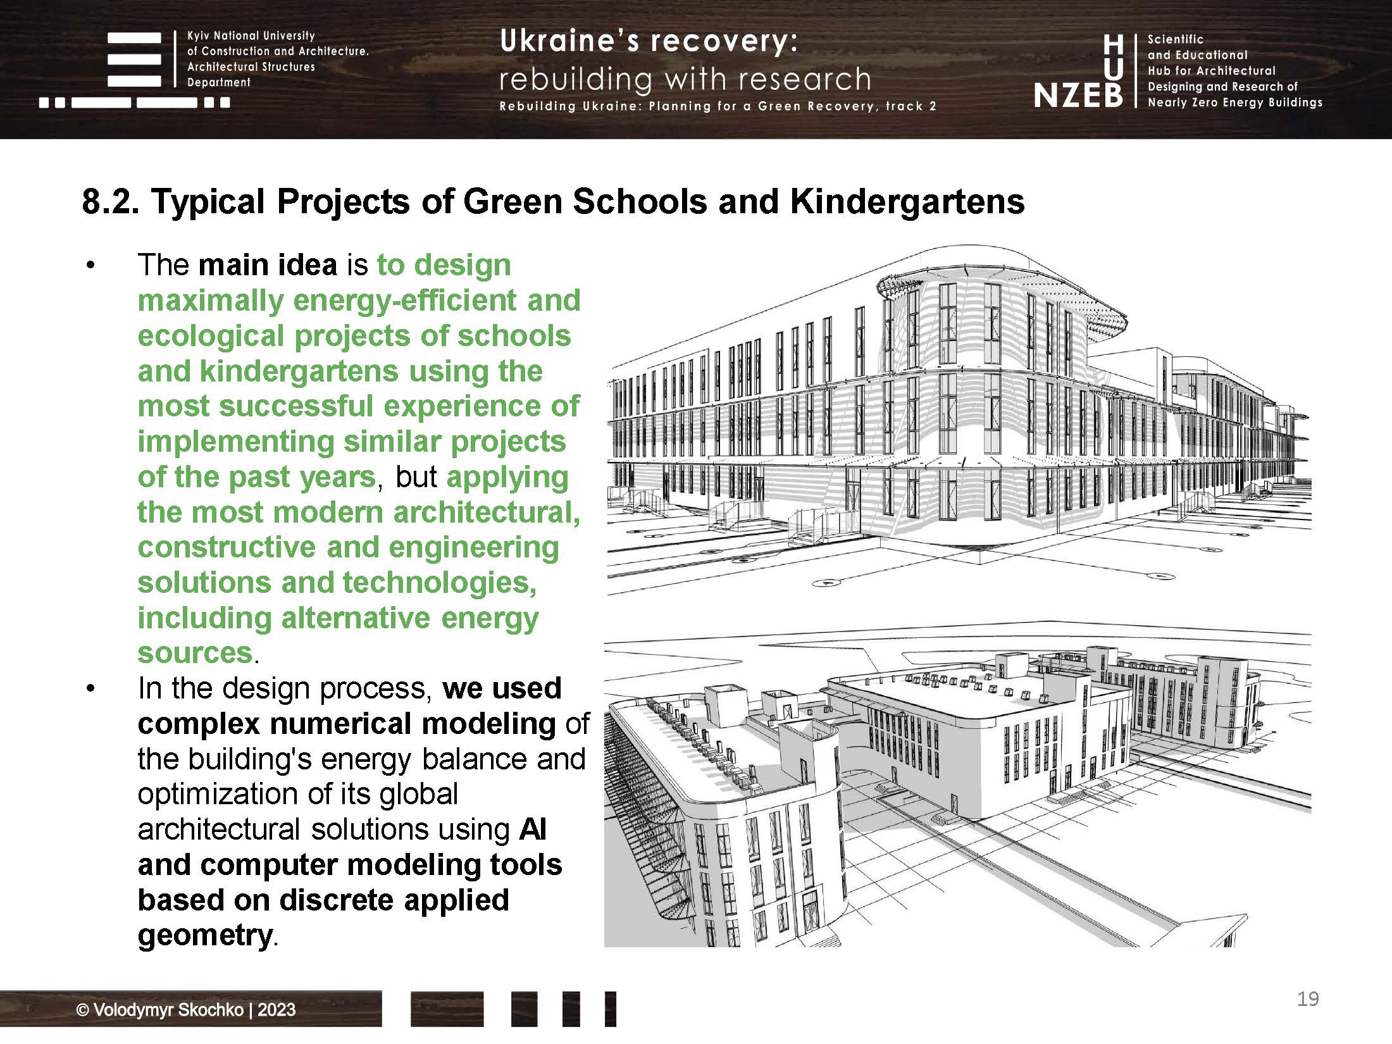Click the wide wooden block in the footer

(x=447, y=1009)
